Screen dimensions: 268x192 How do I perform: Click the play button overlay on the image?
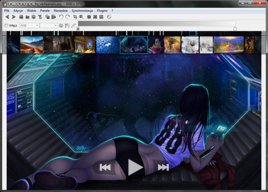tap(135, 167)
